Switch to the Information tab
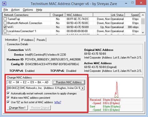 pos(11,40)
